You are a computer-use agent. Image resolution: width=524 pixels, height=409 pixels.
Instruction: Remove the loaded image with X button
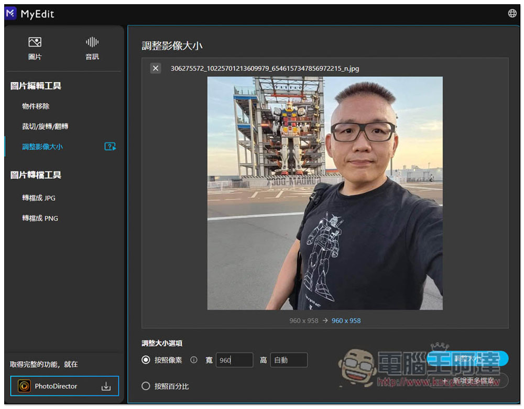coord(155,68)
